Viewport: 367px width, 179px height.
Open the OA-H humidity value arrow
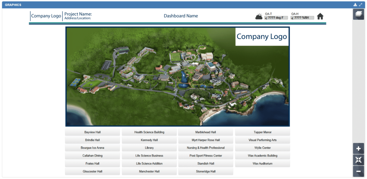click(292, 18)
